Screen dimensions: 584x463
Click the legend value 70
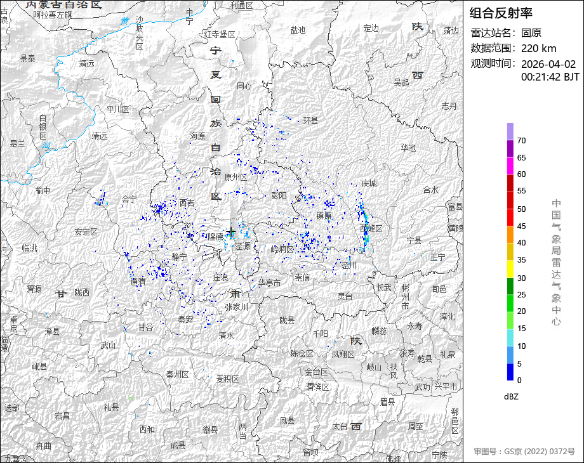(x=521, y=141)
